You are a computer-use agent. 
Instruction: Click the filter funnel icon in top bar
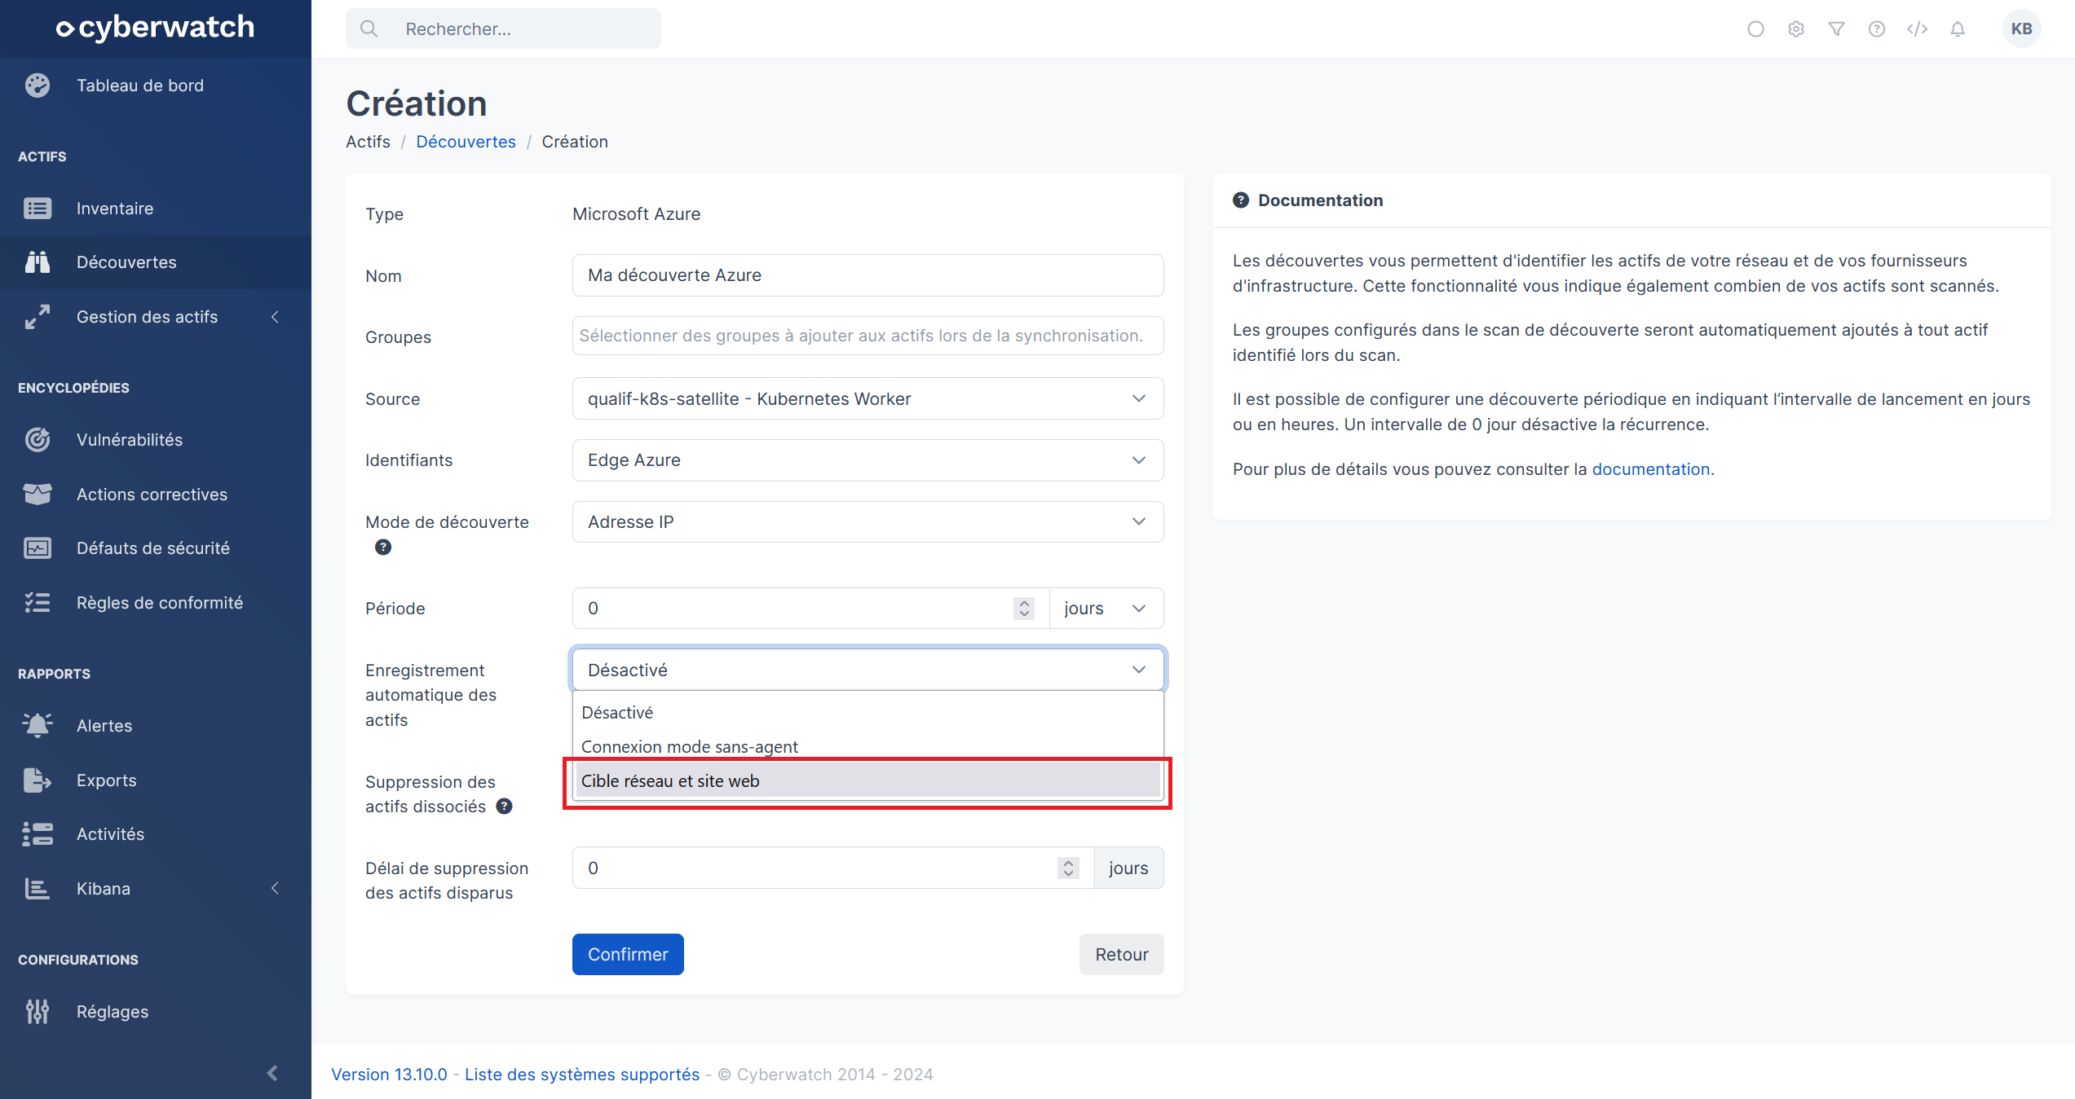click(x=1836, y=29)
